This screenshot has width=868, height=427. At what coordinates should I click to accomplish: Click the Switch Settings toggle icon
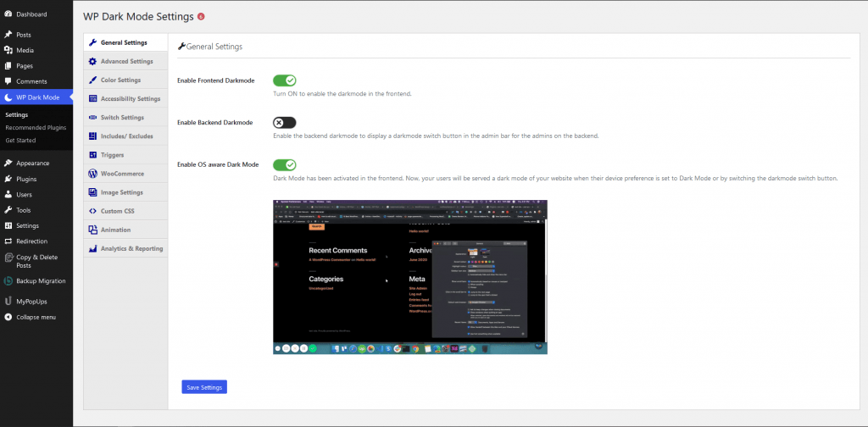pyautogui.click(x=92, y=117)
